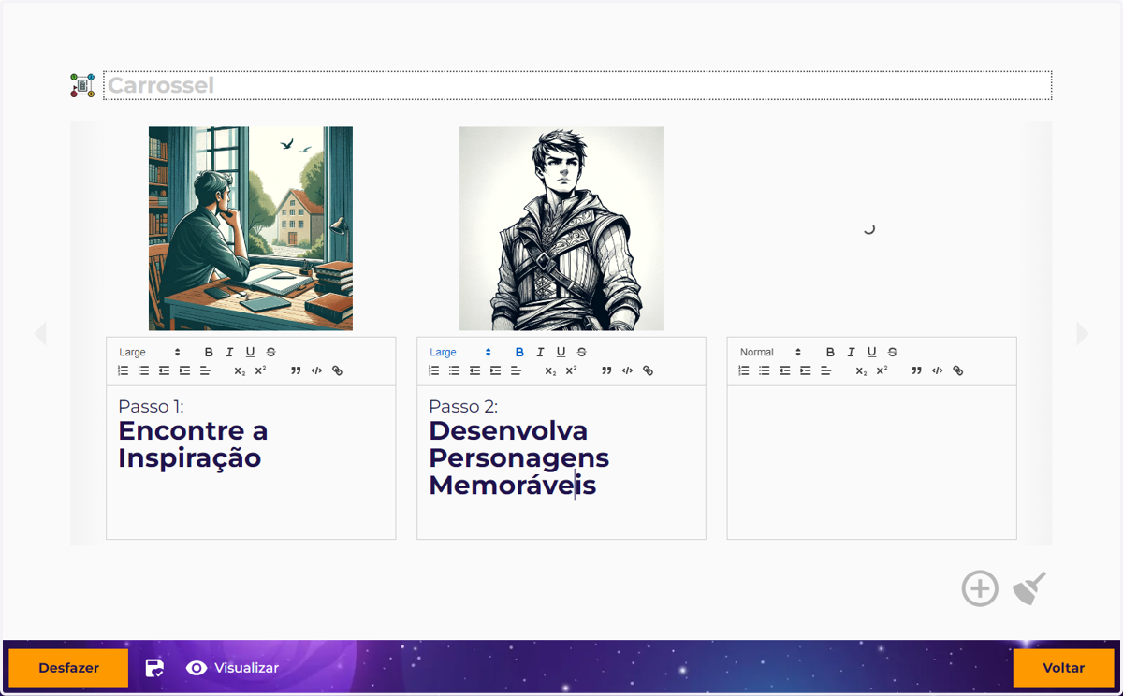This screenshot has height=696, width=1123.
Task: Decrease indent in the Passo 1 editor
Action: pyautogui.click(x=164, y=371)
